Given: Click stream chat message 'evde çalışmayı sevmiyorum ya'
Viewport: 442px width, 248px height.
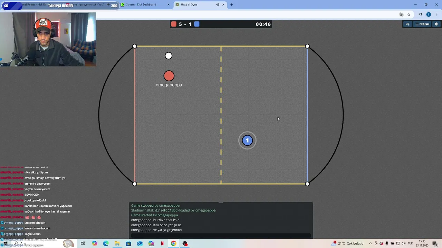Looking at the screenshot, I should [x=45, y=178].
